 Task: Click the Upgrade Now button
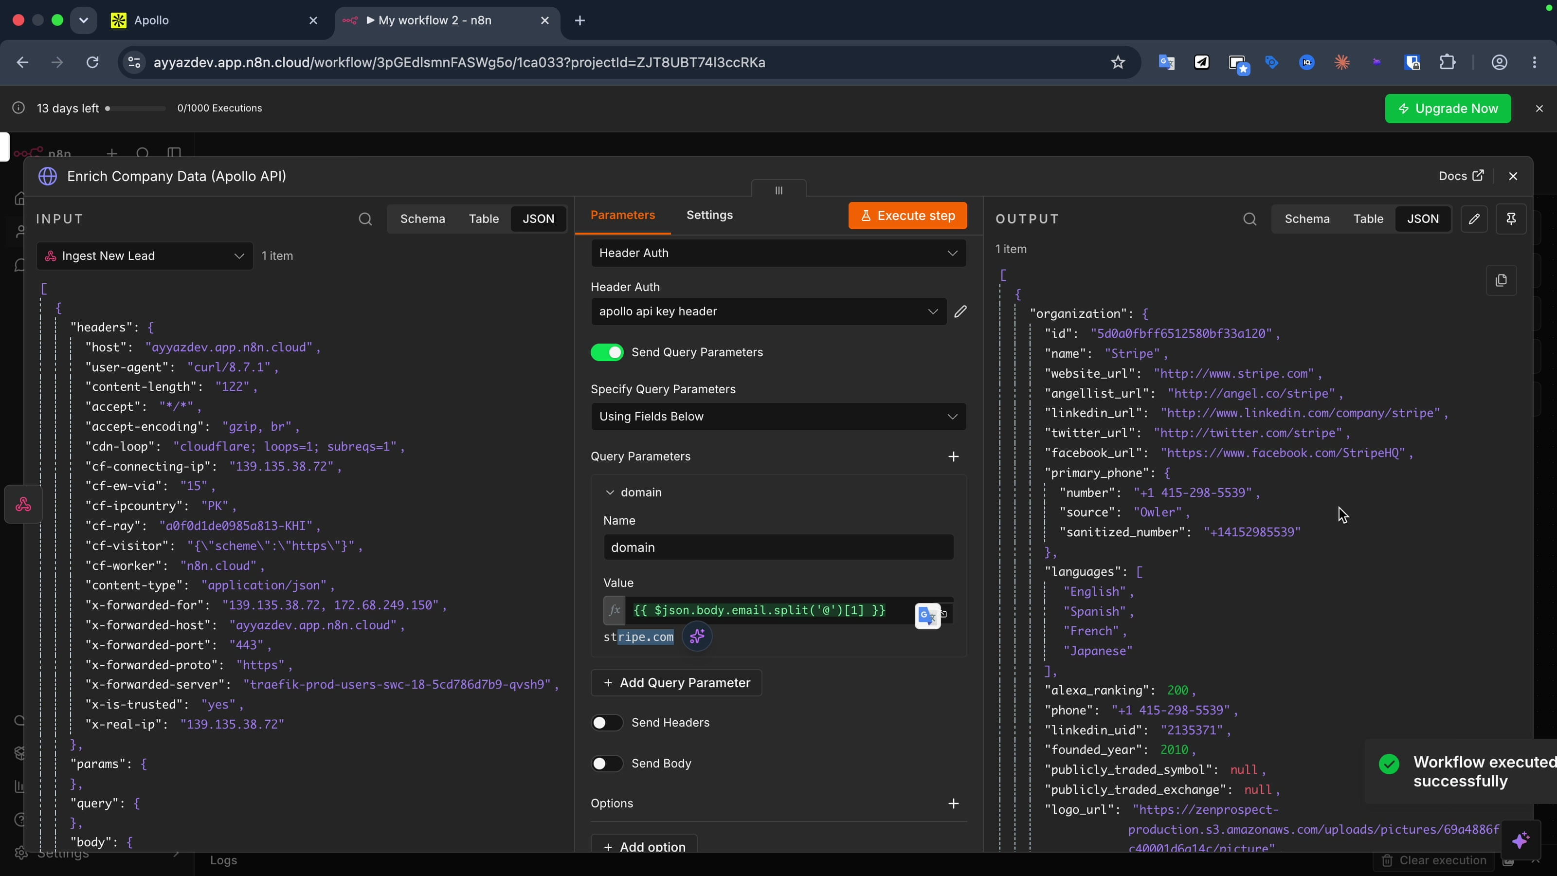(1448, 108)
